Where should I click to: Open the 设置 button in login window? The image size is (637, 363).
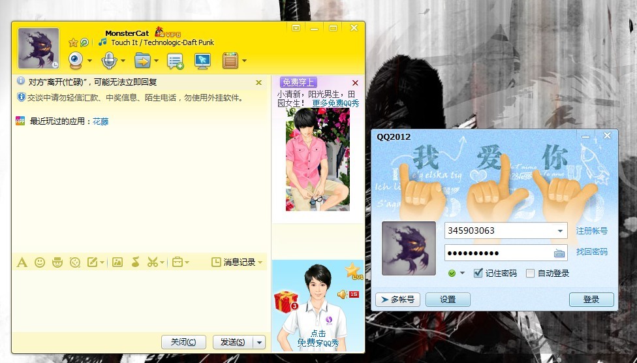pos(448,300)
